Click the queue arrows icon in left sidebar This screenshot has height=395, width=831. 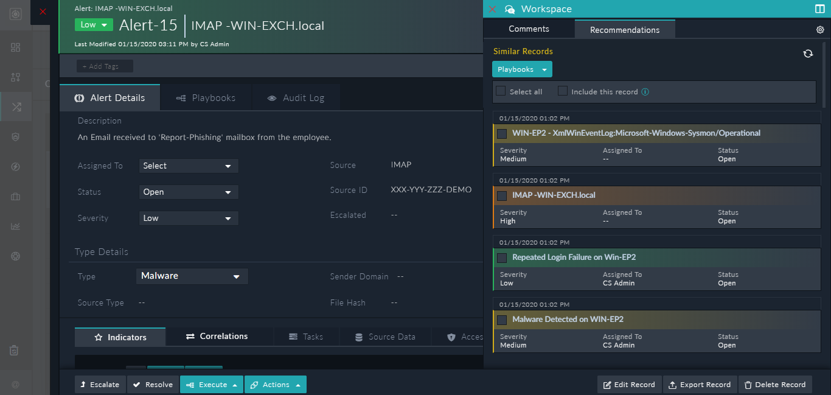point(16,77)
